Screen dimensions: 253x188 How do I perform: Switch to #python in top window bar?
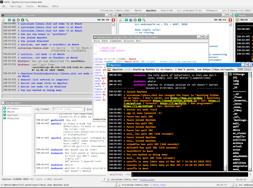(x=151, y=11)
